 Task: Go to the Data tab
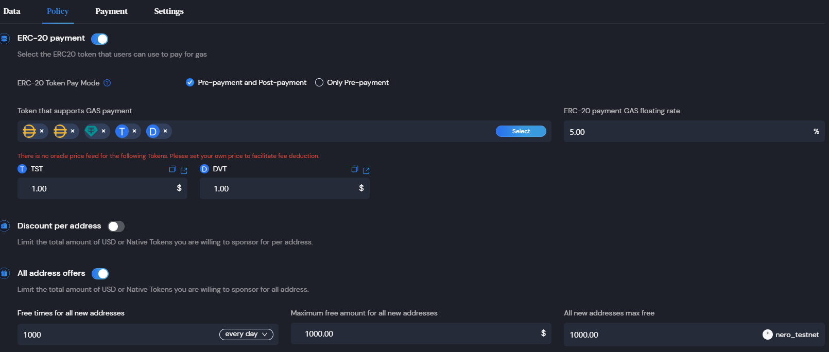[12, 11]
